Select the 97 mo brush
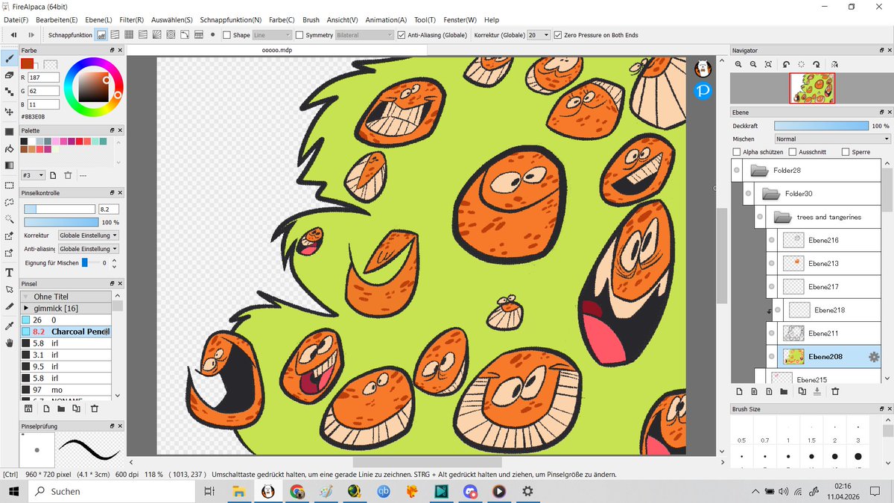894x503 pixels. pos(66,390)
